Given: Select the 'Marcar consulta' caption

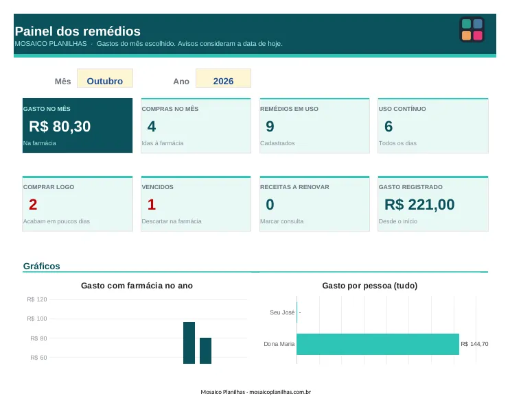Looking at the screenshot, I should point(281,221).
